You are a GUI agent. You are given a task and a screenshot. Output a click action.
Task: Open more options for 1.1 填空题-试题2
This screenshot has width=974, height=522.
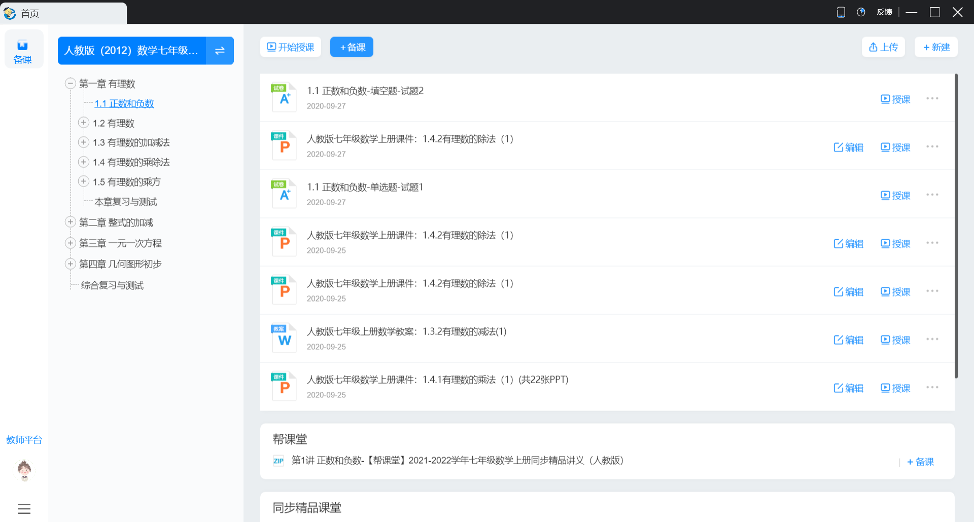[932, 98]
